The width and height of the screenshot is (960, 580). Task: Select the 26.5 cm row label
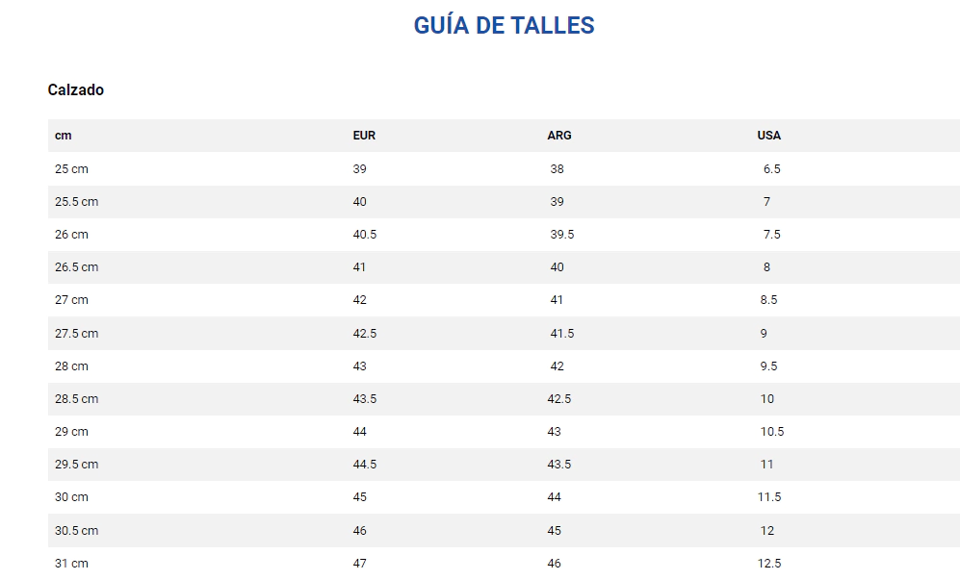tap(76, 267)
